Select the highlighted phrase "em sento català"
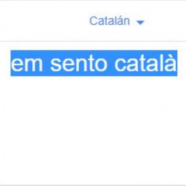Viewport: 186px width, 186px height. click(x=94, y=63)
